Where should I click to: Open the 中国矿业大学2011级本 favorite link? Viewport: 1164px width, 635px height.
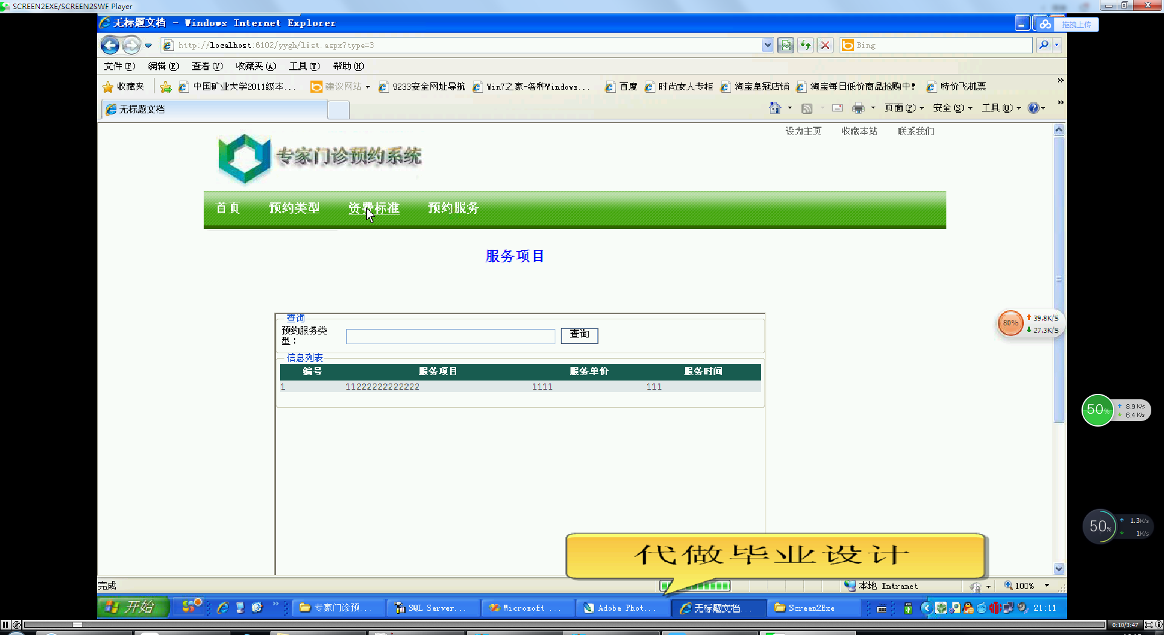238,87
